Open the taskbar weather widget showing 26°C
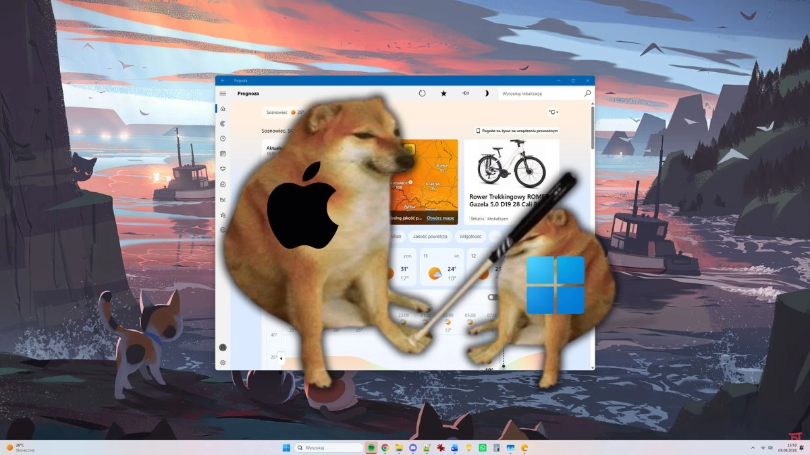Viewport: 810px width, 455px height. click(20, 448)
